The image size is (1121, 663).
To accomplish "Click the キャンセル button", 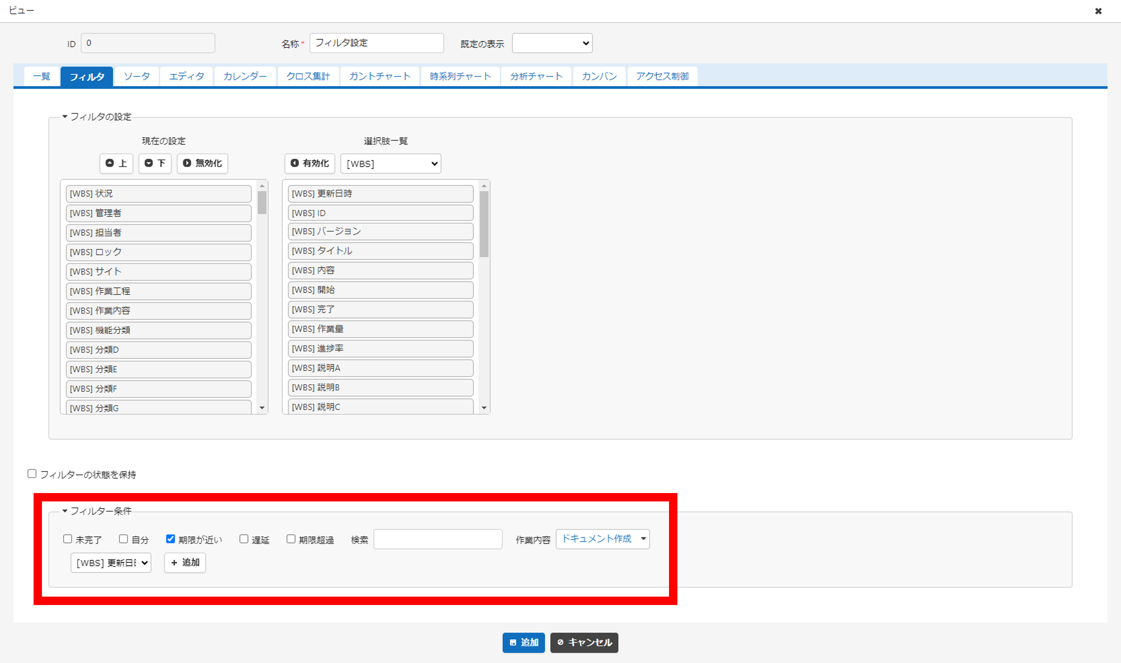I will 584,643.
